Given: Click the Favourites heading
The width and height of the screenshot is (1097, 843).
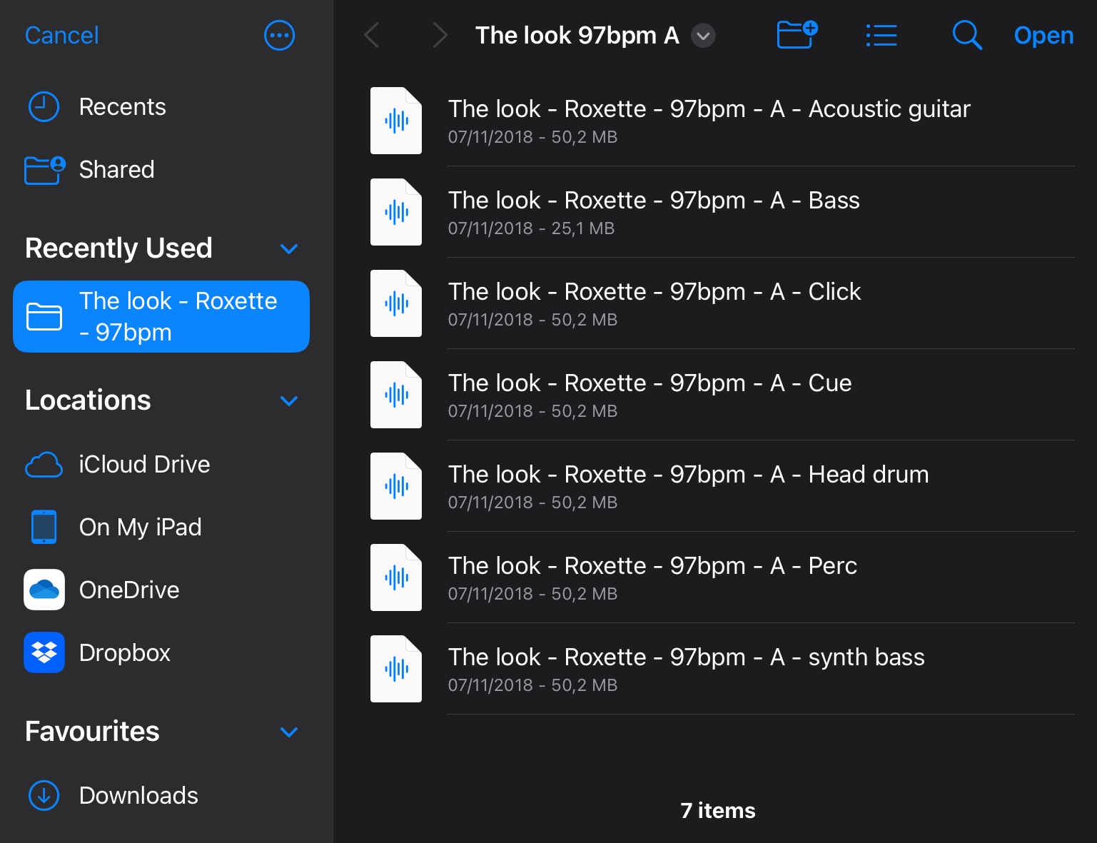Looking at the screenshot, I should (x=92, y=732).
